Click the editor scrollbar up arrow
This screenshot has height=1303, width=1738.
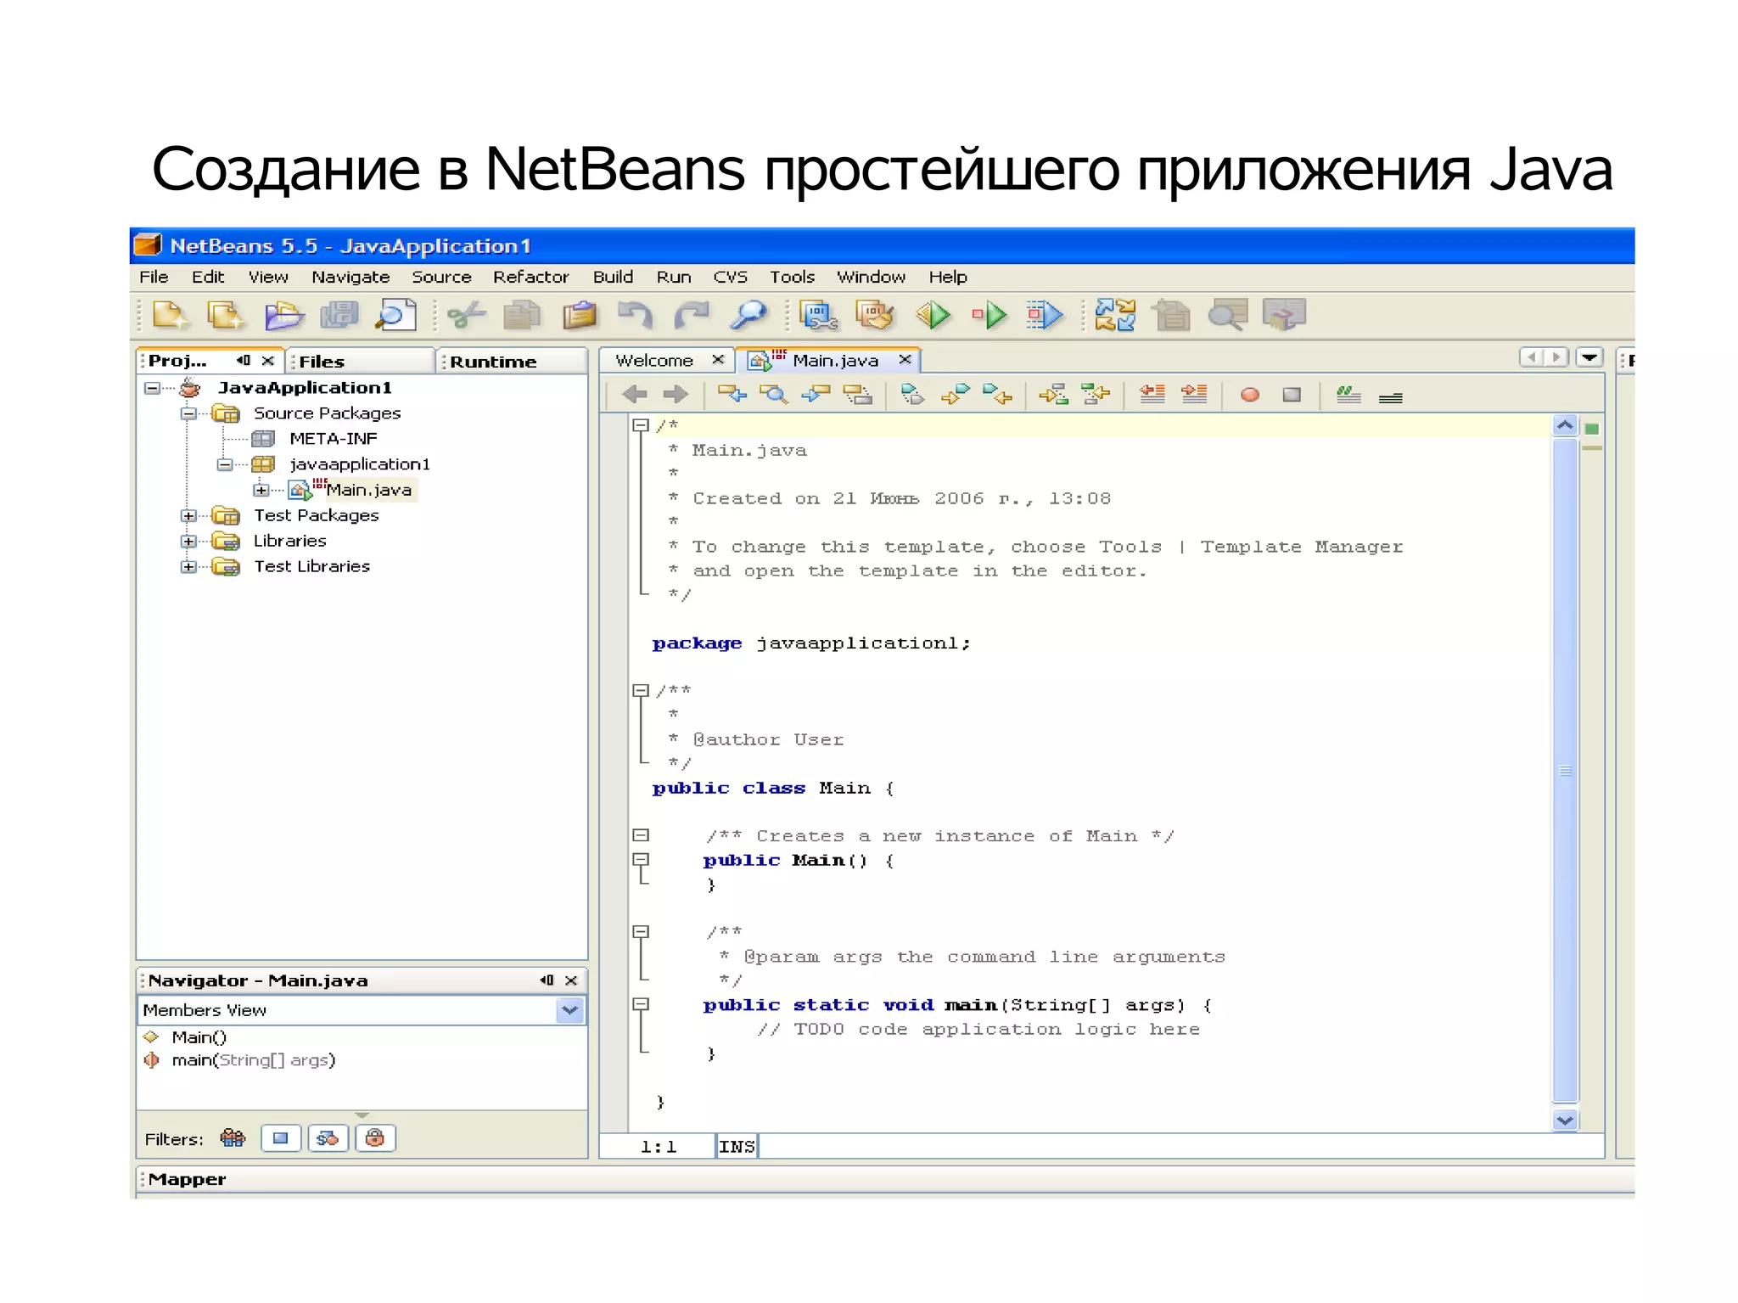coord(1565,424)
